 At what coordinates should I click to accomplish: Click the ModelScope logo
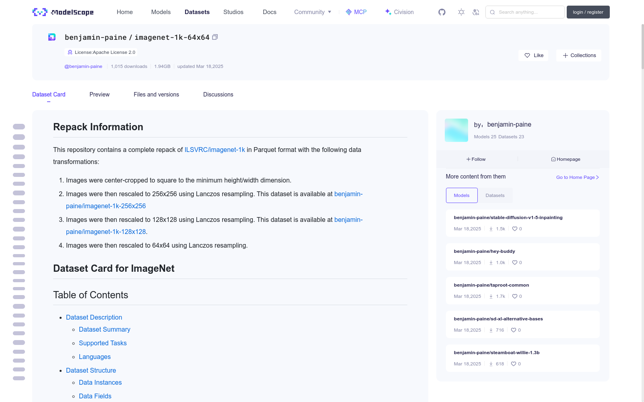63,12
